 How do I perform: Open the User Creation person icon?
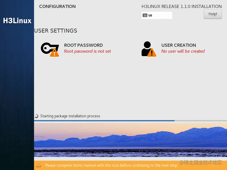click(x=149, y=49)
